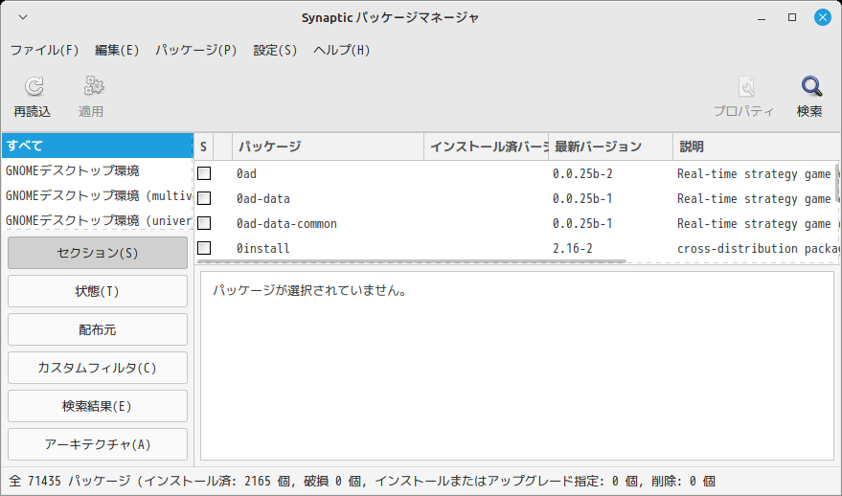Select GNOMEデスクトップ環境 (multiverse) entry

pyautogui.click(x=97, y=195)
